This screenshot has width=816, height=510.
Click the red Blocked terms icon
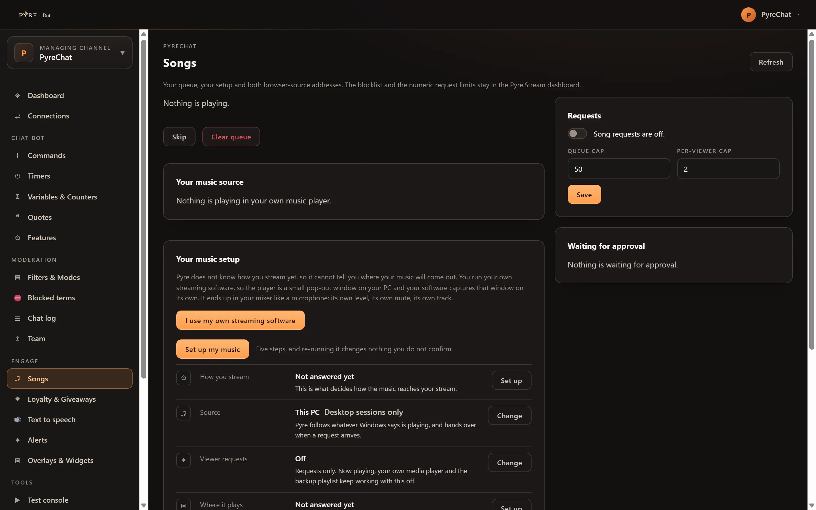point(18,298)
